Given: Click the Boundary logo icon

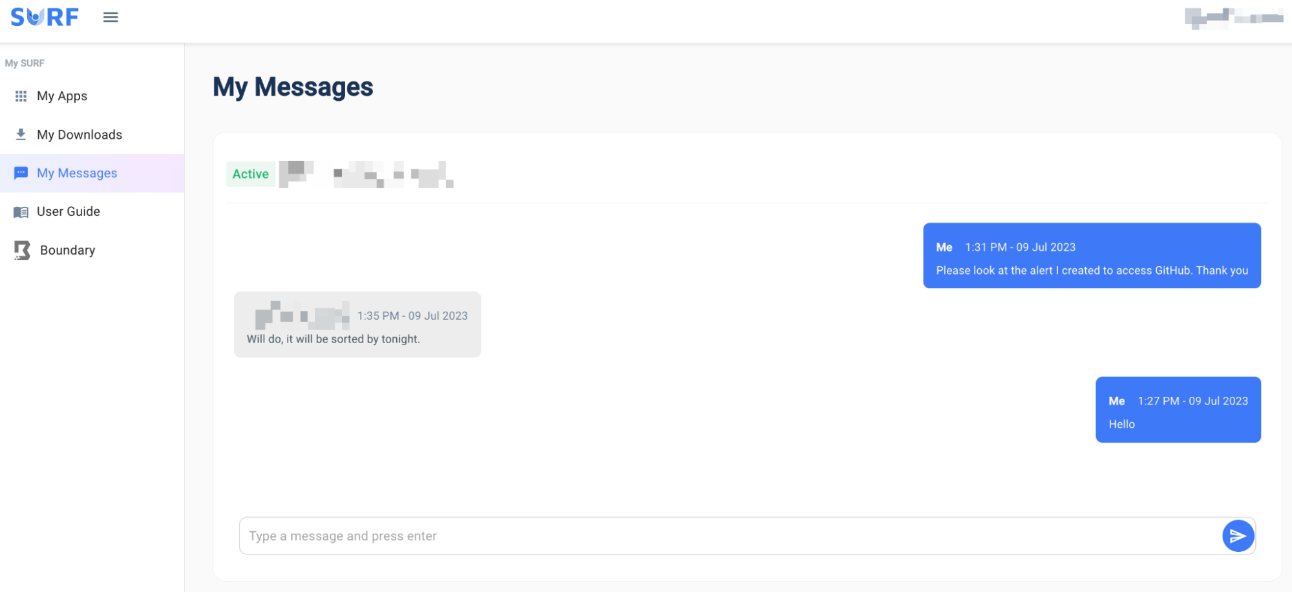Looking at the screenshot, I should pyautogui.click(x=22, y=250).
